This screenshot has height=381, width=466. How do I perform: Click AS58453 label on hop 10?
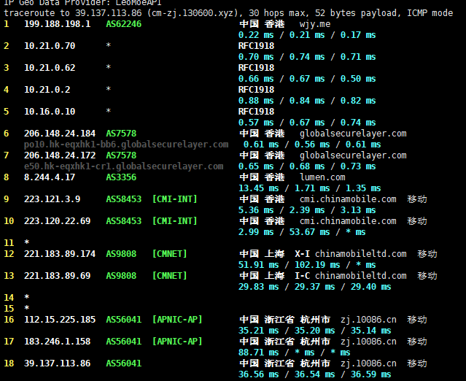[124, 221]
